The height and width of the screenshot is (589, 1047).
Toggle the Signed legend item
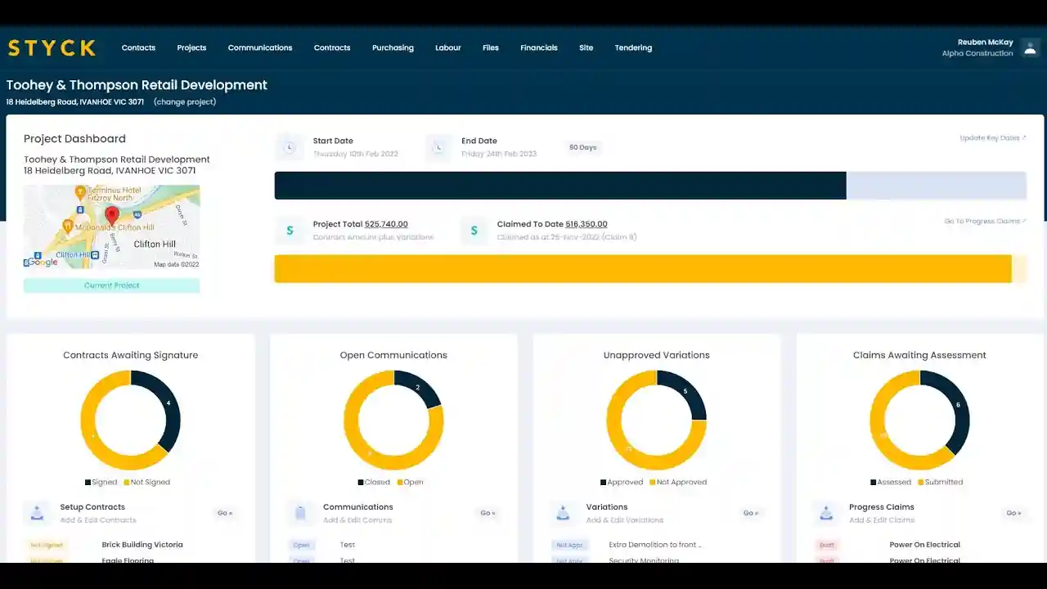tap(101, 482)
